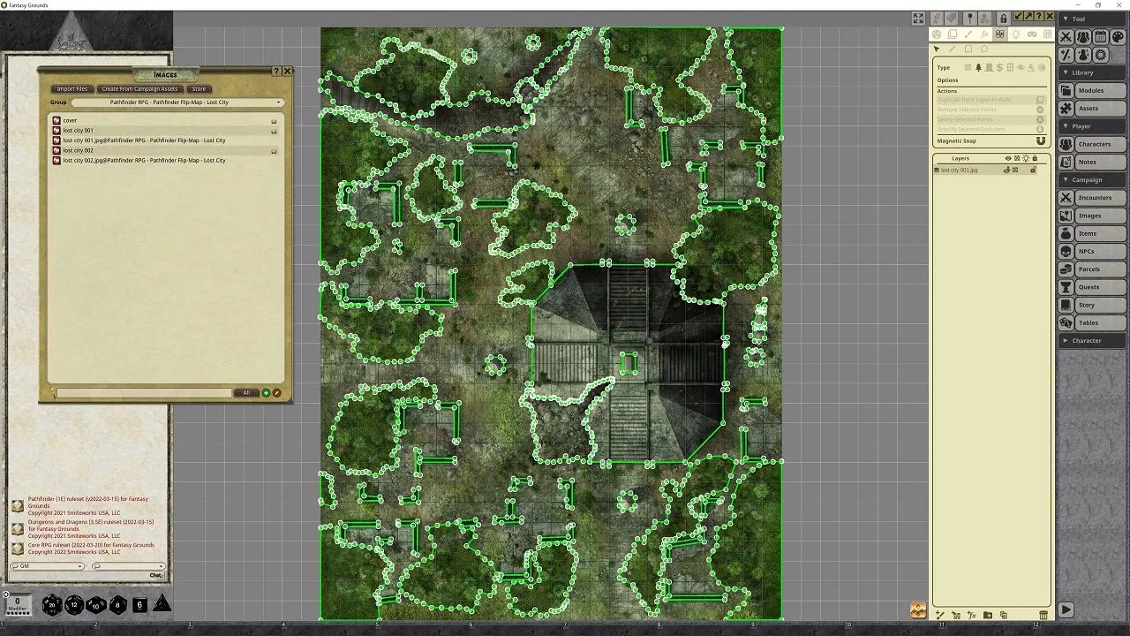Open the party sheet tool icon
Viewport: 1130px width, 636px height.
click(1083, 37)
